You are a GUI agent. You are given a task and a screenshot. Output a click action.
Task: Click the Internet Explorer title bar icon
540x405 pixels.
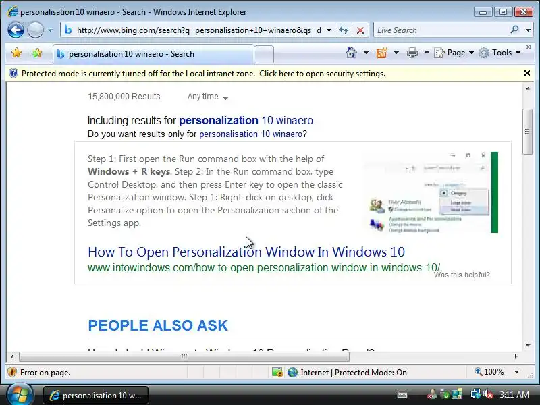12,11
